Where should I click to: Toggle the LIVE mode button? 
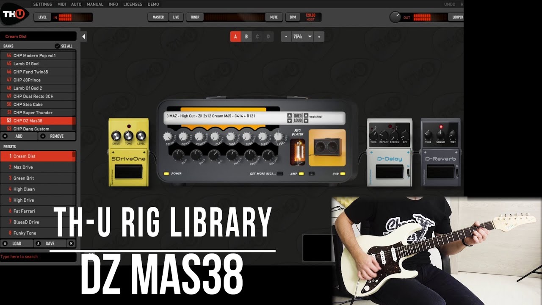[176, 17]
